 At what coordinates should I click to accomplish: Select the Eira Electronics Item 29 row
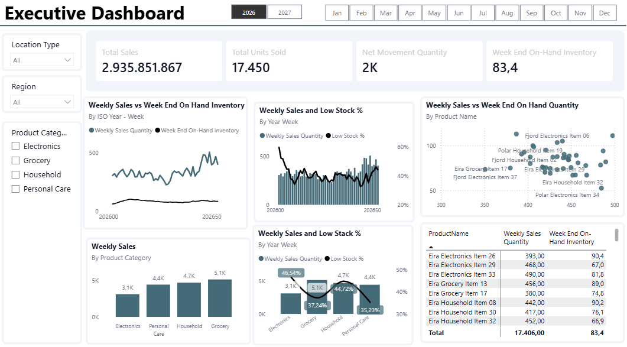(x=516, y=265)
